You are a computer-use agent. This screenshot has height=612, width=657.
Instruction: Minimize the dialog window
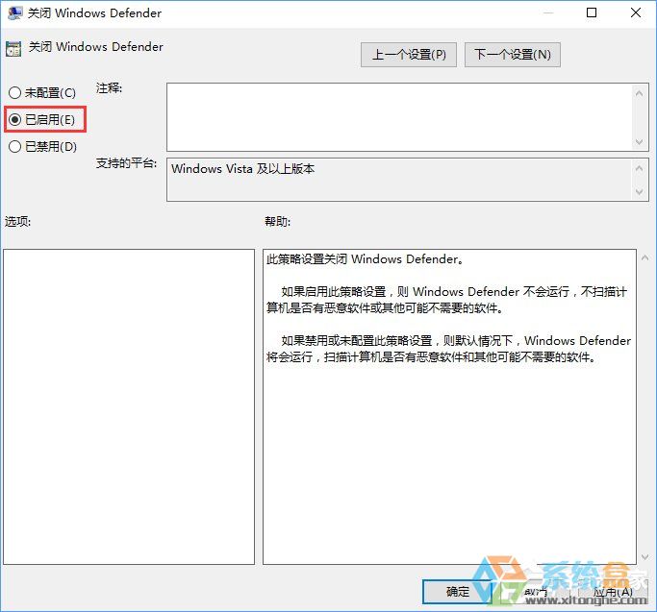coord(548,12)
